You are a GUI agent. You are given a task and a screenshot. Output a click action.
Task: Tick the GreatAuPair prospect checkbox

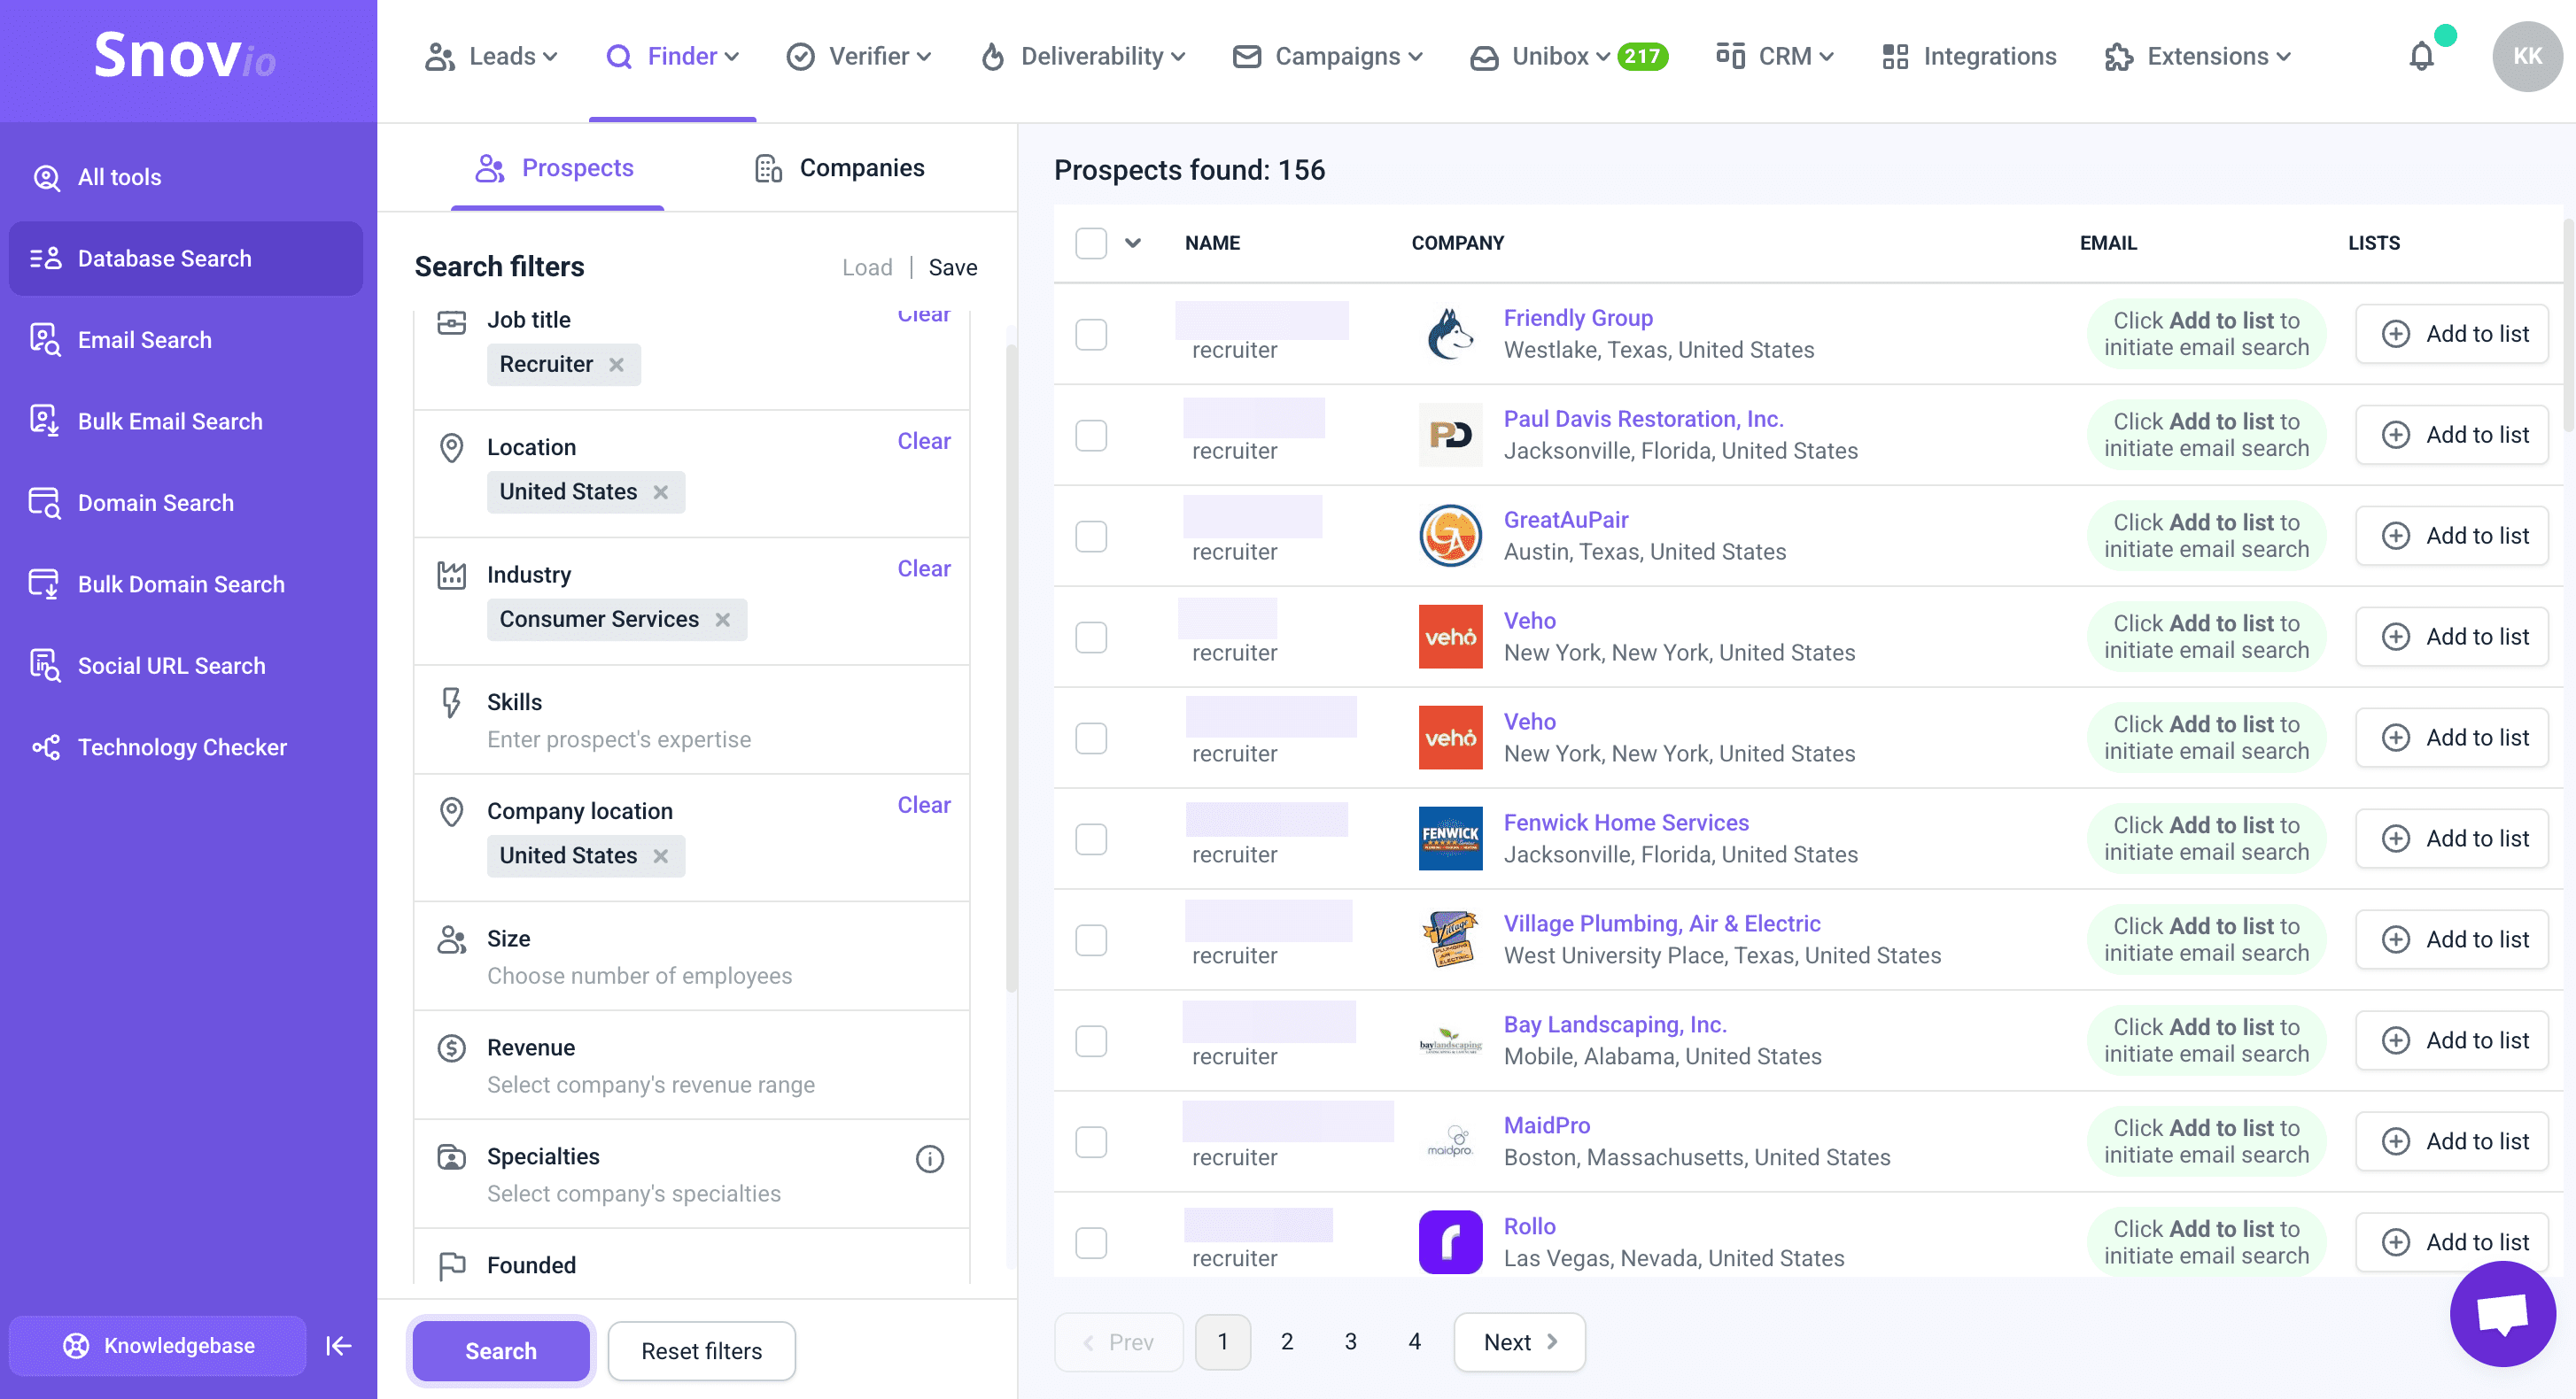click(1091, 537)
